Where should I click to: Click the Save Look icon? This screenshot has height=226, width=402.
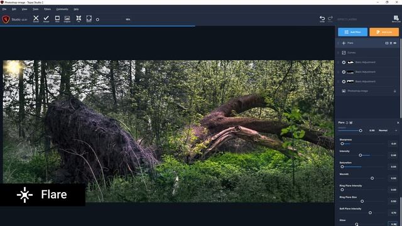coord(396,18)
